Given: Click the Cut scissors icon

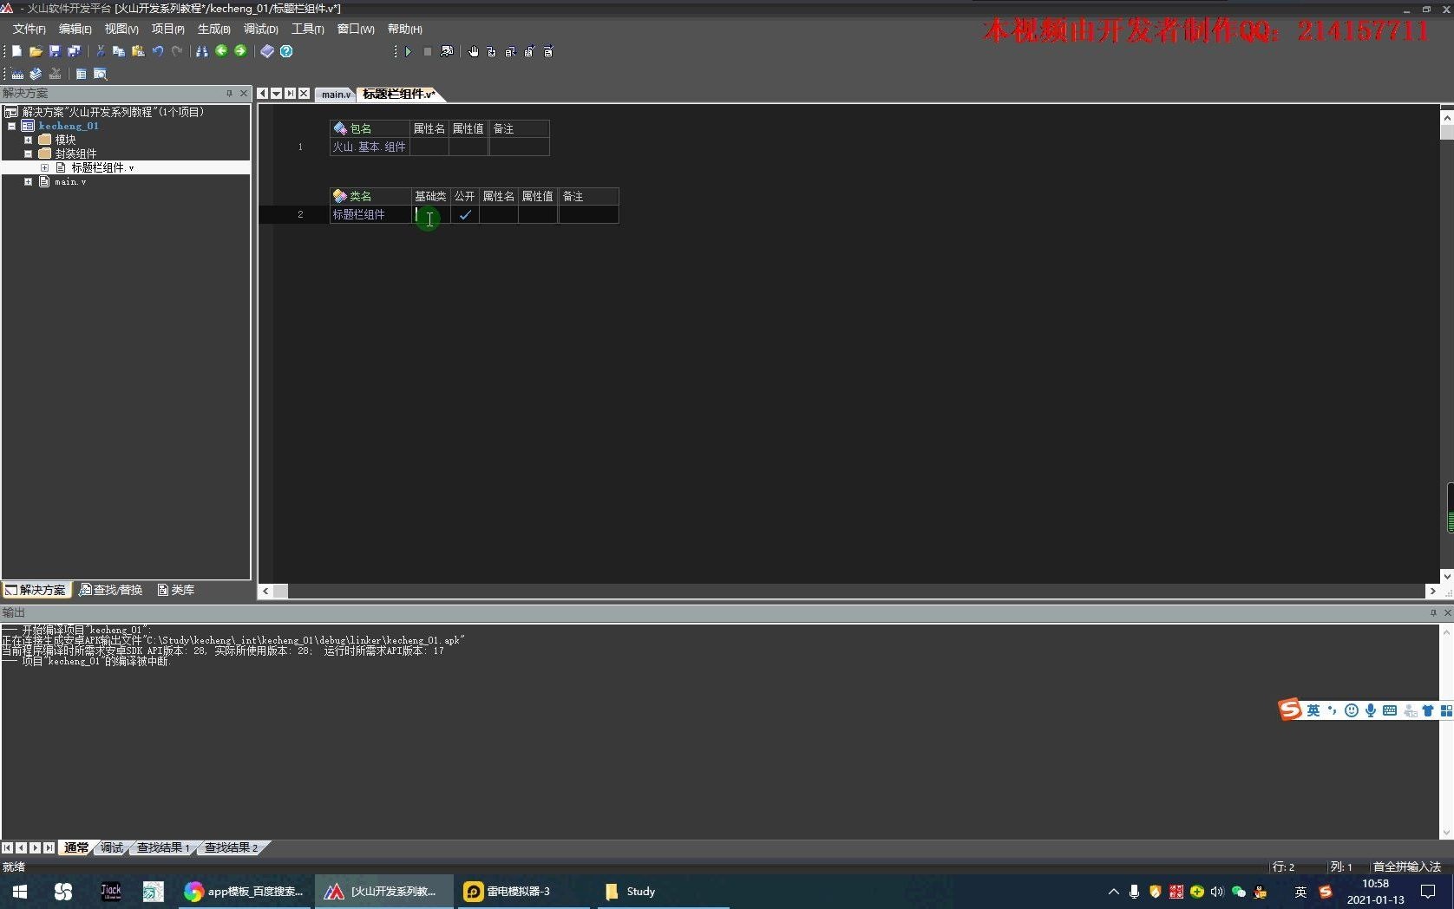Looking at the screenshot, I should pos(101,52).
